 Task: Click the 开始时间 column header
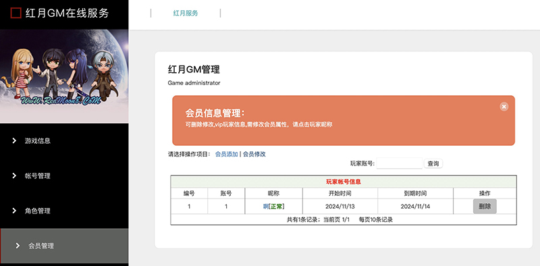[x=340, y=193]
